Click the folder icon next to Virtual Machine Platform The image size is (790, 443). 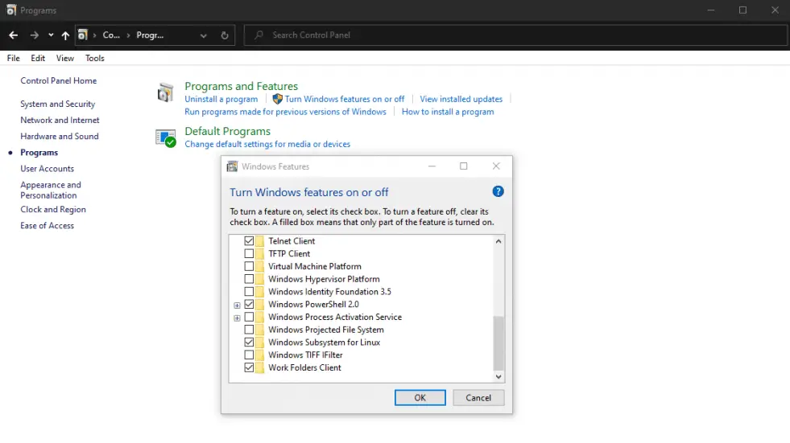pyautogui.click(x=259, y=266)
